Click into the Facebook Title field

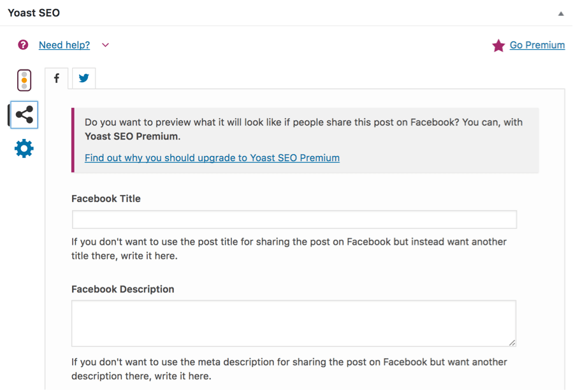[x=294, y=219]
